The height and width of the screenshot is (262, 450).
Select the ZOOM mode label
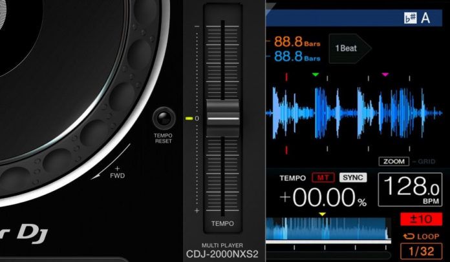click(x=394, y=161)
